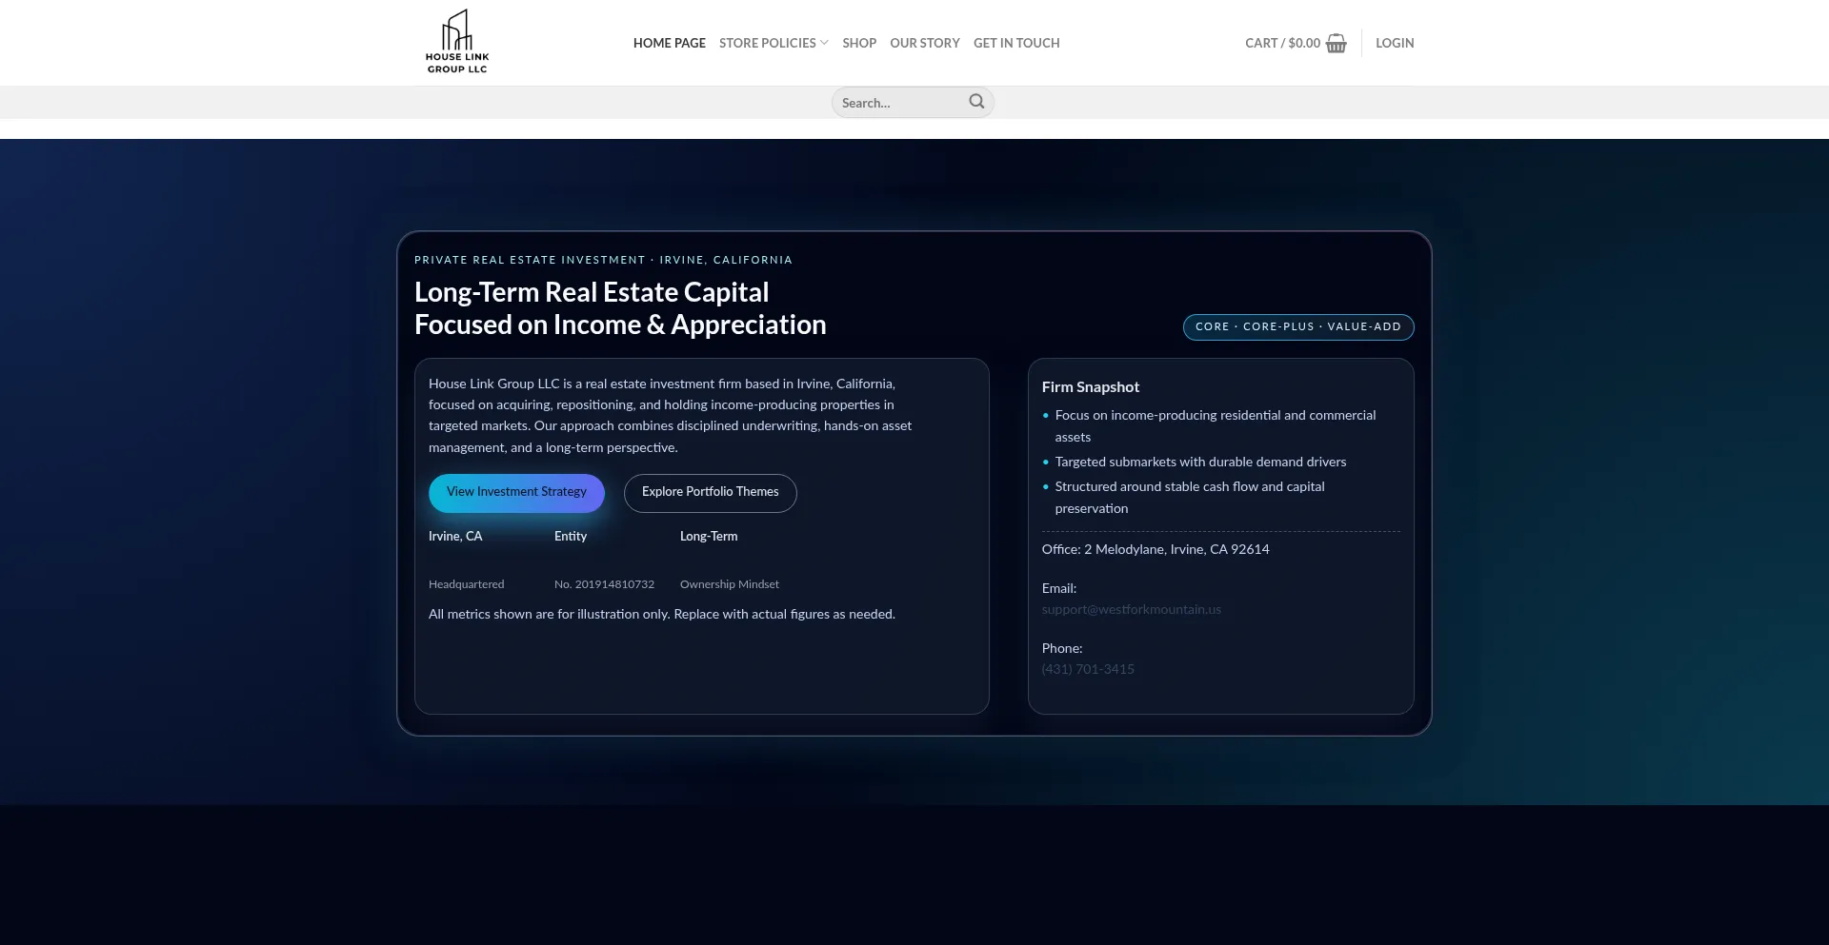The height and width of the screenshot is (945, 1829).
Task: Expand the Store Policies dropdown chevron
Action: pos(824,43)
